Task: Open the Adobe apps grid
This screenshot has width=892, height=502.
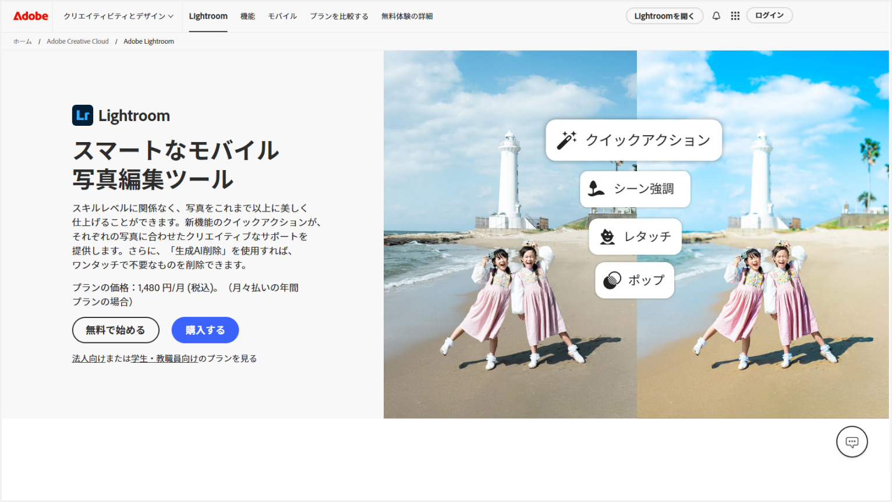Action: click(x=735, y=16)
